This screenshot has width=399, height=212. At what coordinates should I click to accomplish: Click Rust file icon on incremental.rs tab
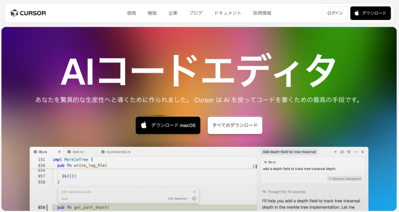(x=103, y=152)
